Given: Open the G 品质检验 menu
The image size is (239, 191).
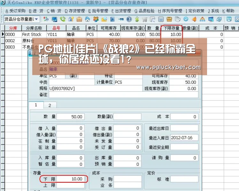Looking at the screenshot, I should pos(144,11).
